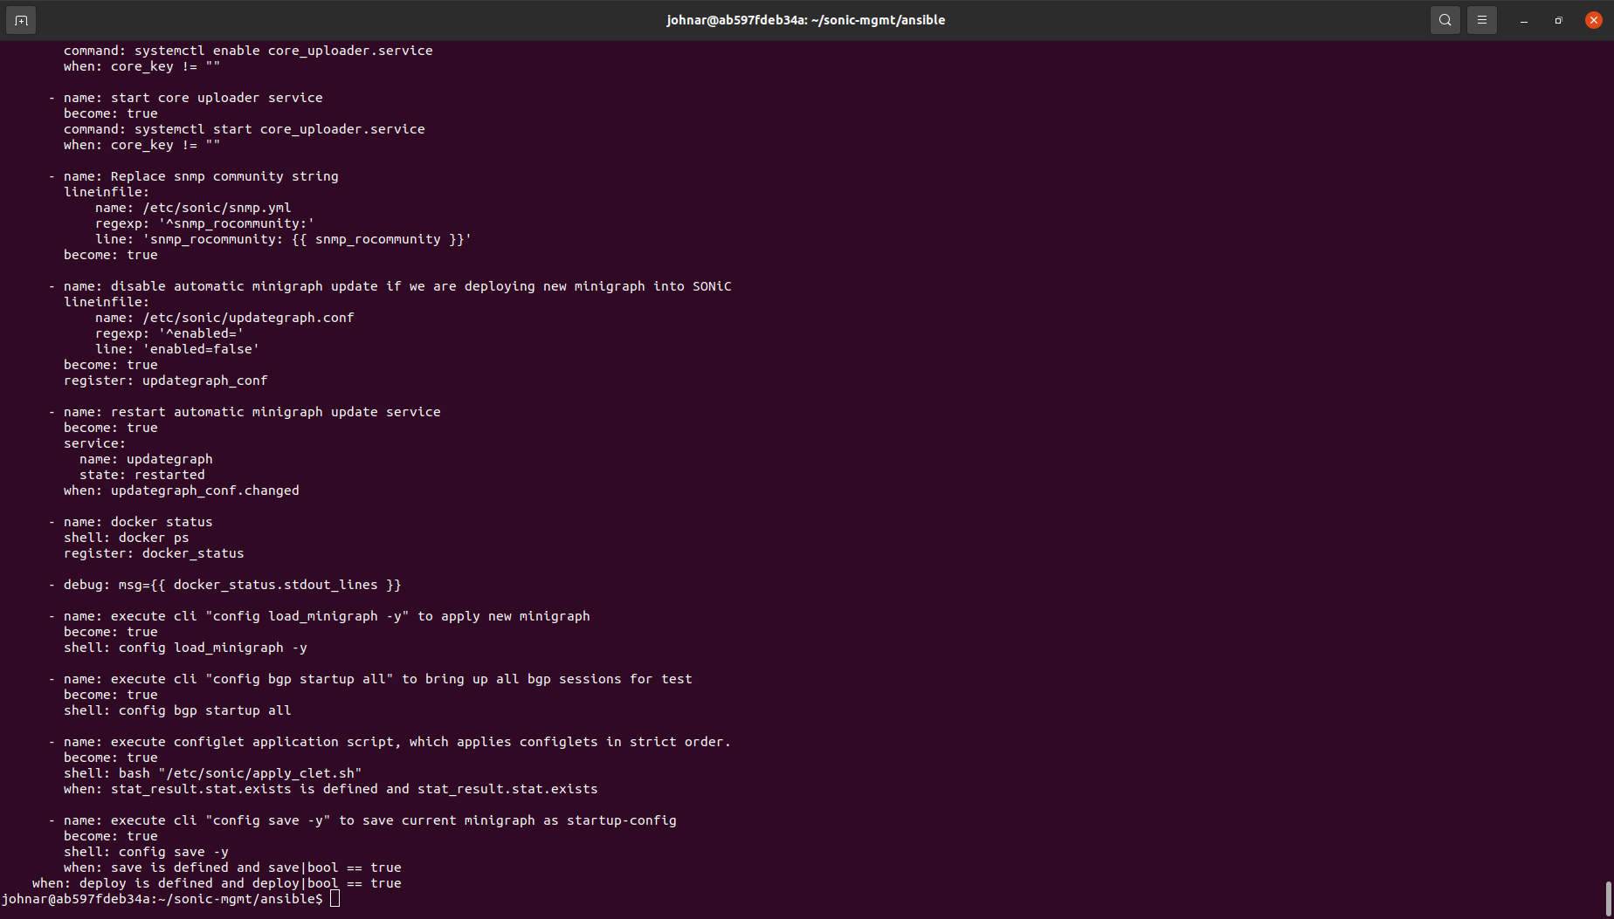Click 'shell: bash "/etc/sonic/apply_clet.sh"'
Screen dimensions: 1614x919
click(212, 773)
